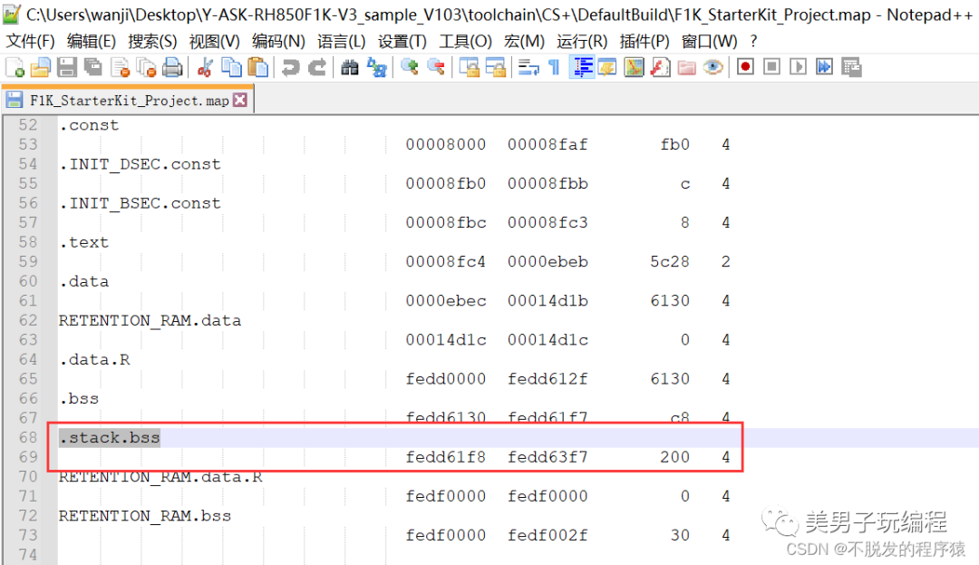This screenshot has height=565, width=979.
Task: Click the Run macro multiple times icon
Action: [x=824, y=67]
